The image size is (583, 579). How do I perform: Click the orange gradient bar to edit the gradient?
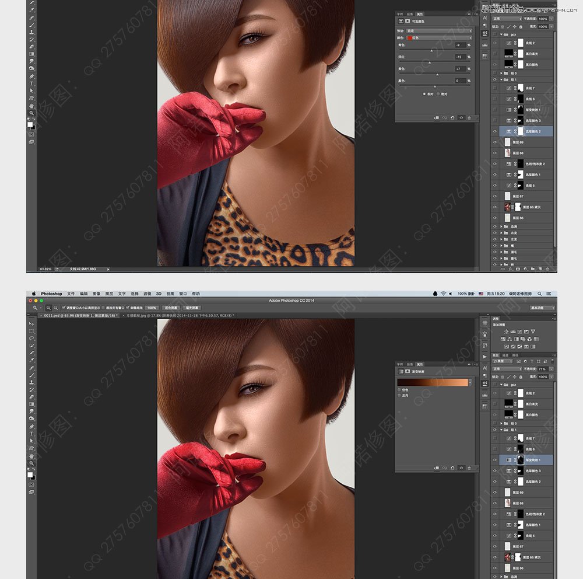coord(433,382)
